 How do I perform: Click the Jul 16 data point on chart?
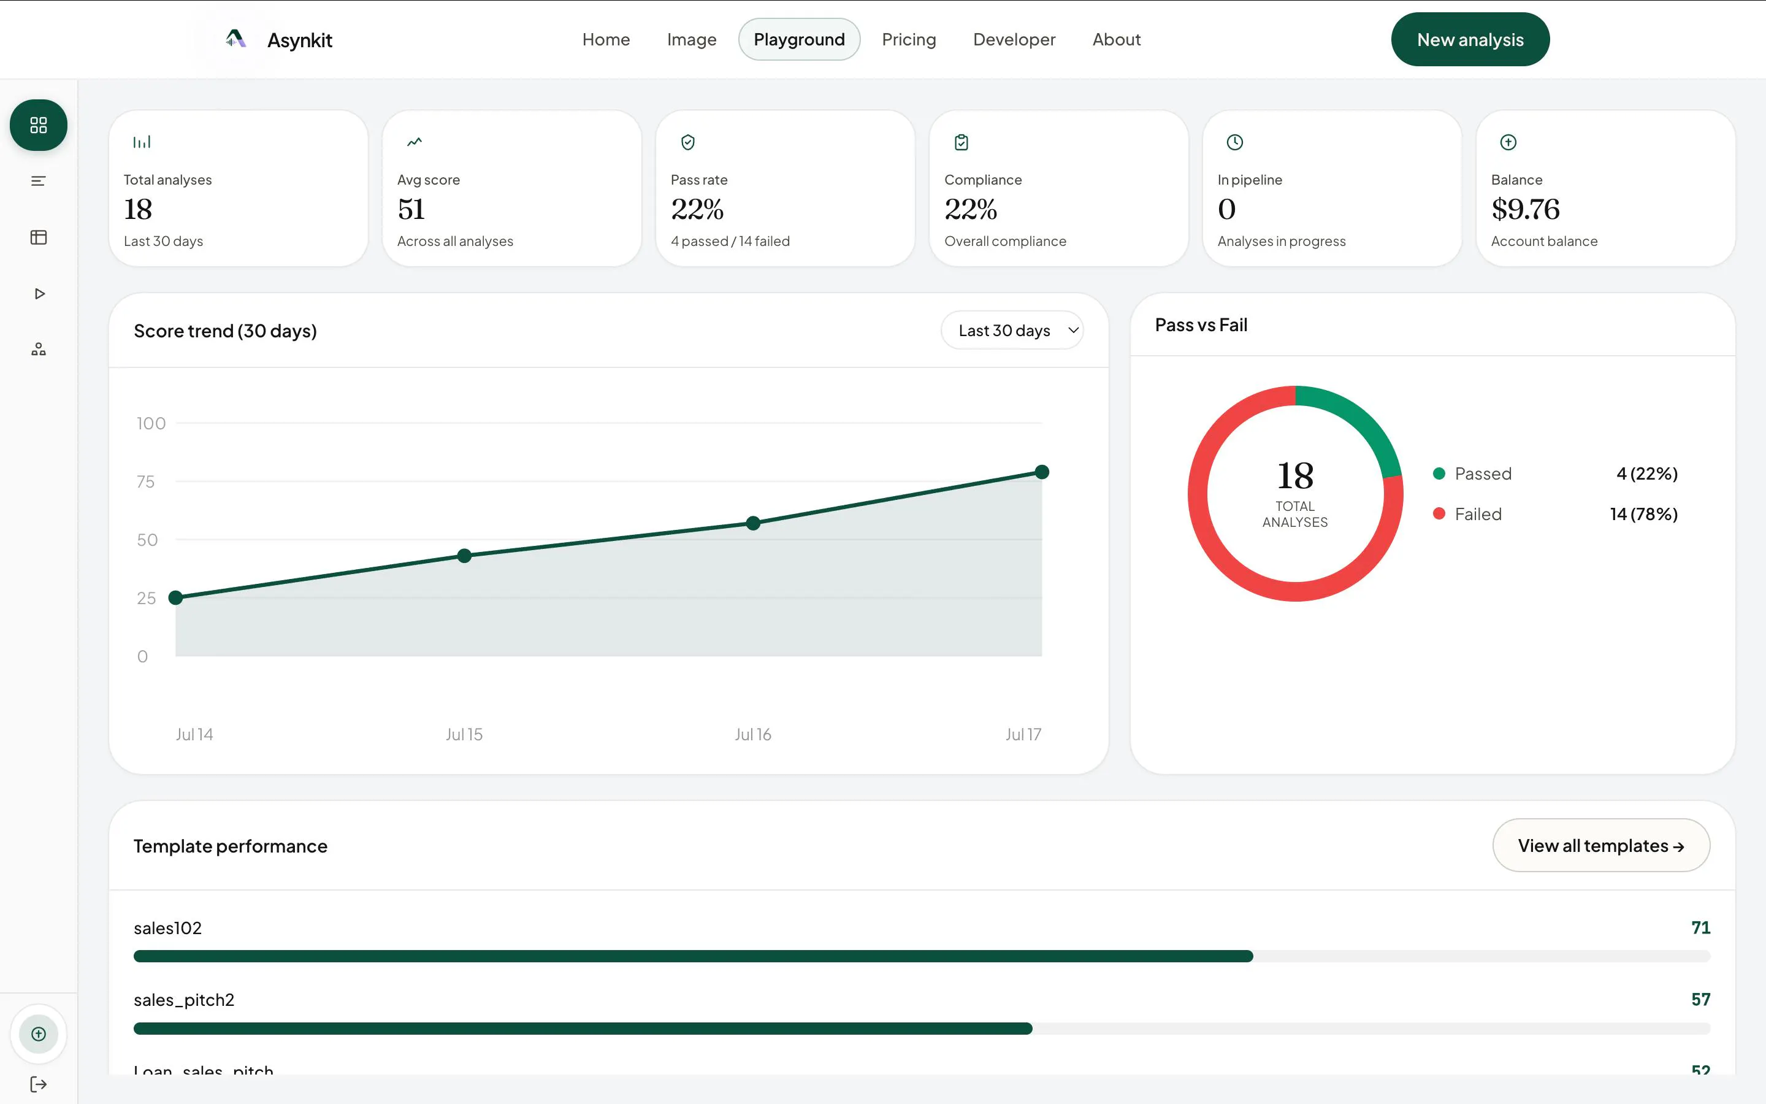point(753,523)
